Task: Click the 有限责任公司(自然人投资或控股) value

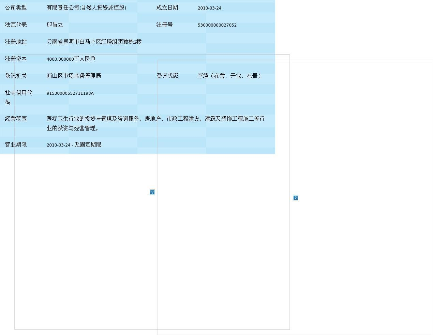Action: (x=86, y=7)
